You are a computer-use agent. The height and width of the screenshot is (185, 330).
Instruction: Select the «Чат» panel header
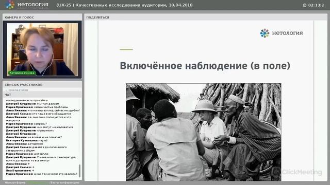[42, 95]
